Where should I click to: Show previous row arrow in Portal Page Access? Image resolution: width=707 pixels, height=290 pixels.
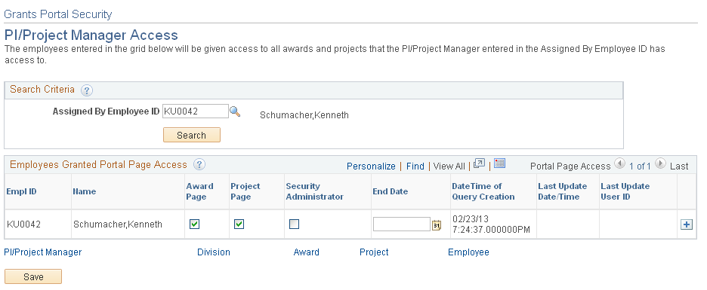tap(619, 163)
